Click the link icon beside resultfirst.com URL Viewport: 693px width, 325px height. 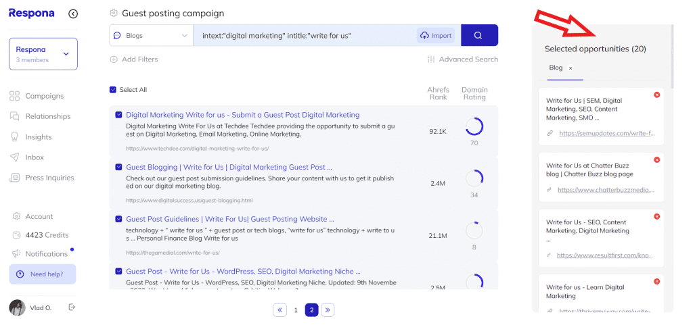tap(550, 255)
